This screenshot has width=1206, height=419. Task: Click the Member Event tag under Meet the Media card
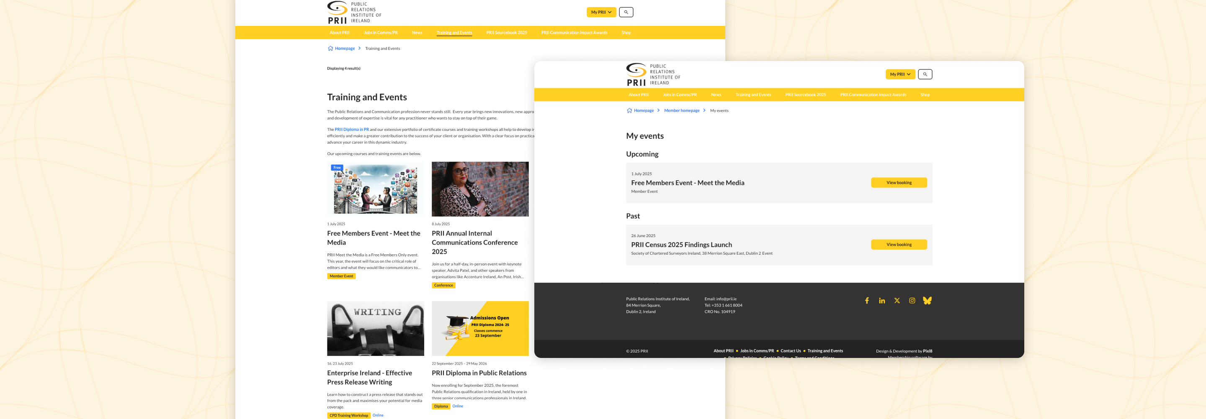(341, 276)
